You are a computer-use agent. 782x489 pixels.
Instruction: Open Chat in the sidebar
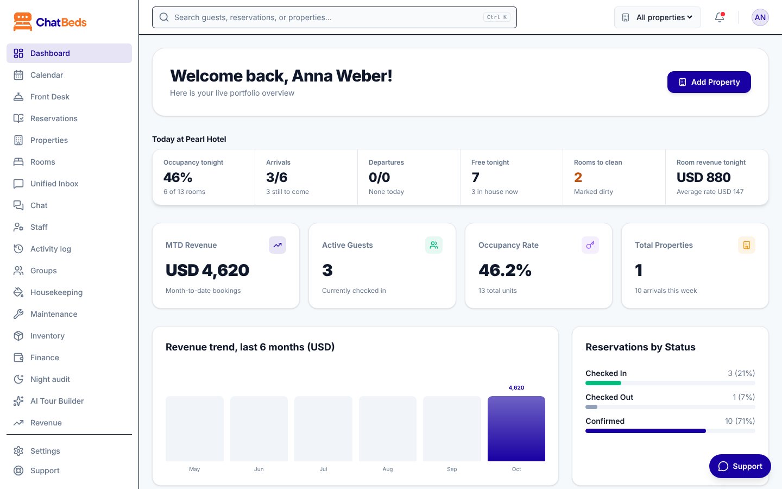(69, 205)
